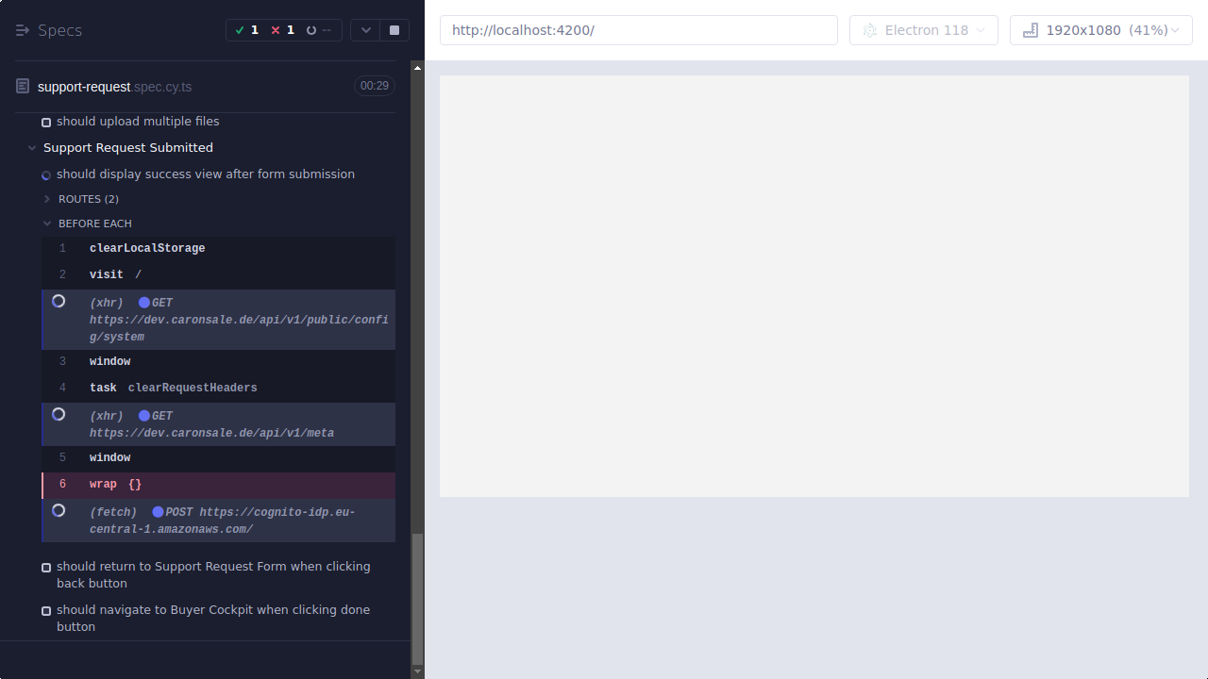Click the Specs sidebar toggle icon
The height and width of the screenshot is (679, 1208).
(23, 29)
